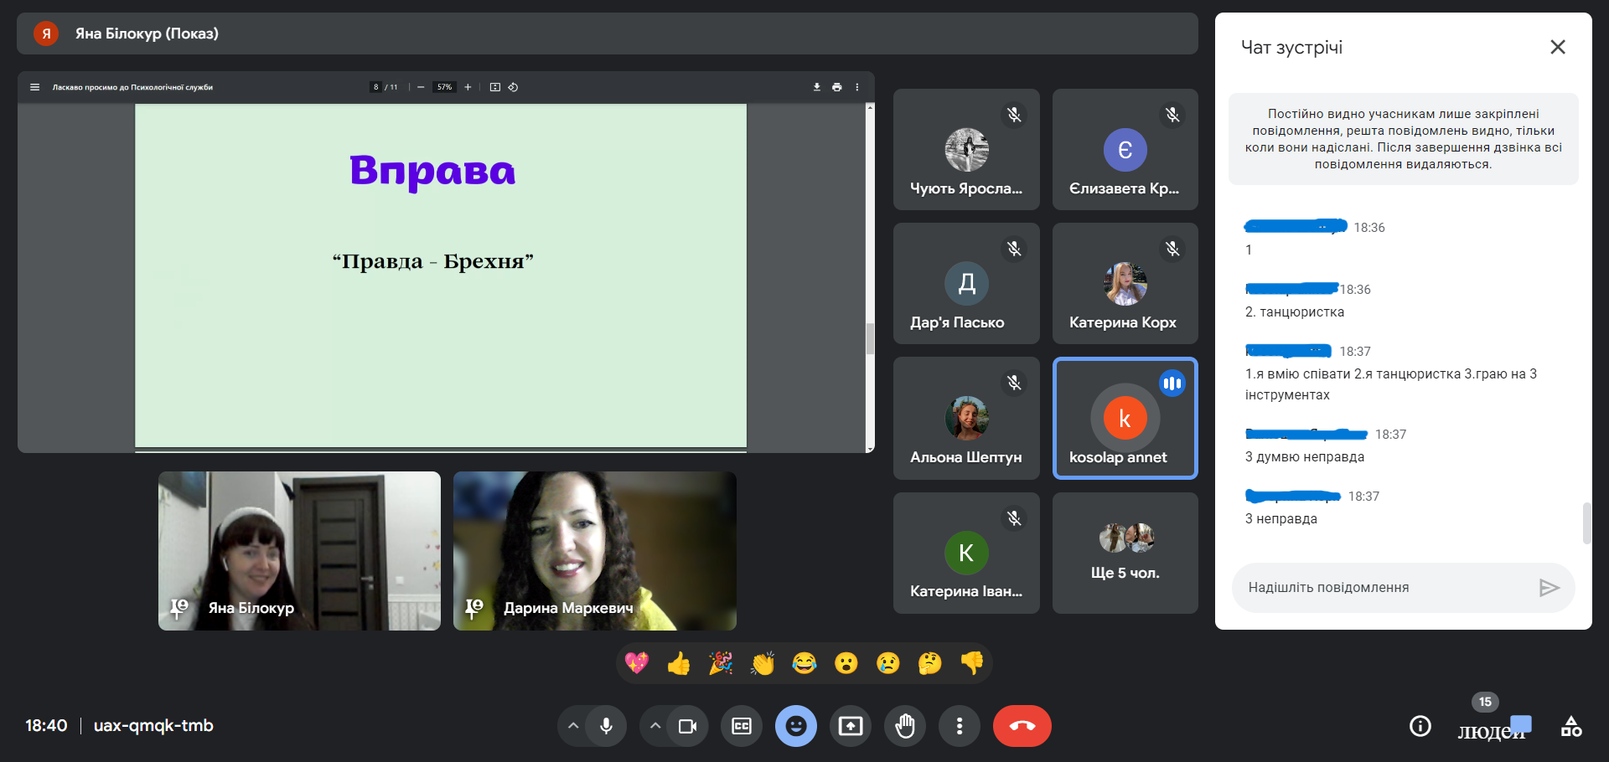Open the PDF viewer sidebar menu
The image size is (1609, 762).
tap(34, 87)
